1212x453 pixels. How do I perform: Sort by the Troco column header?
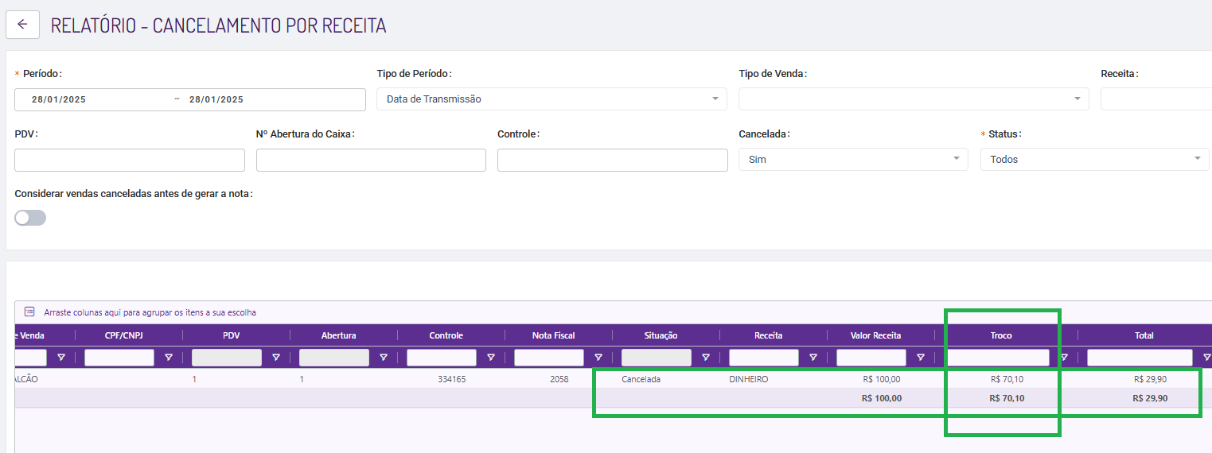pos(1001,335)
